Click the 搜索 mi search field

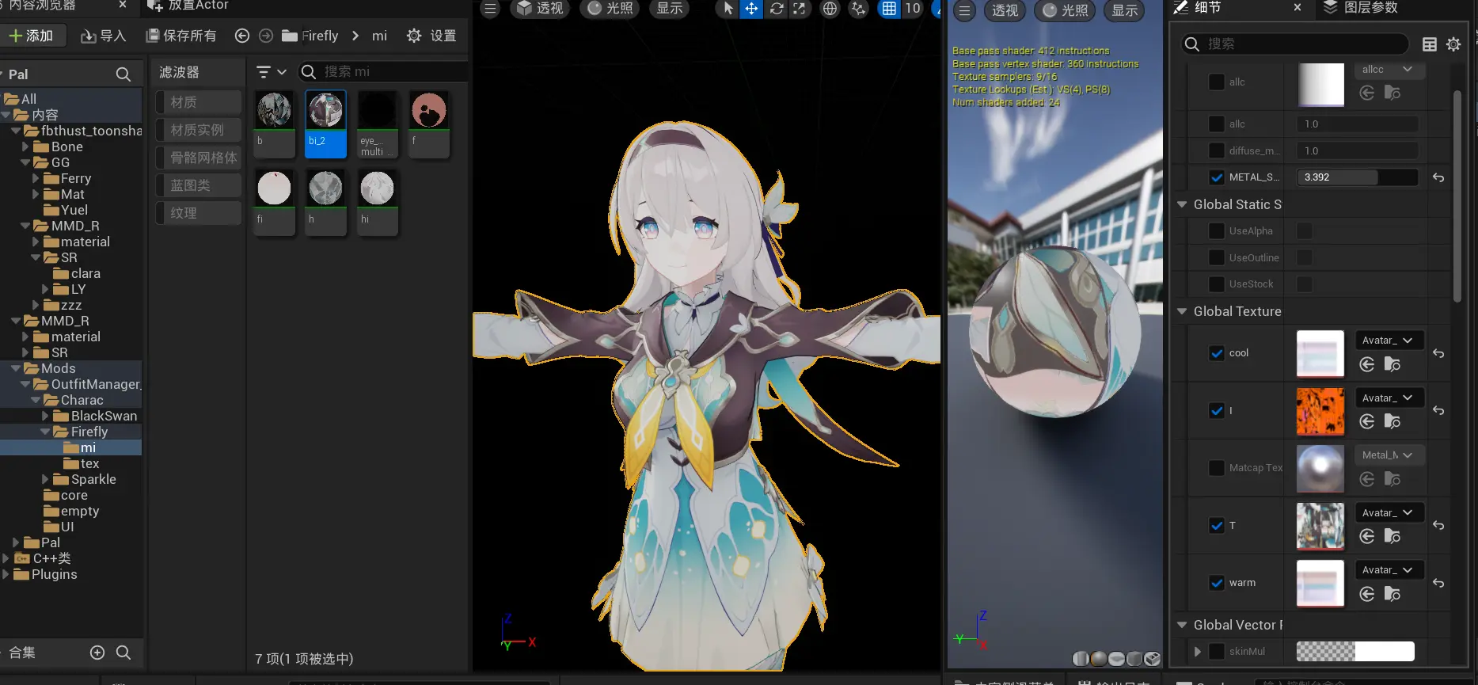(383, 72)
